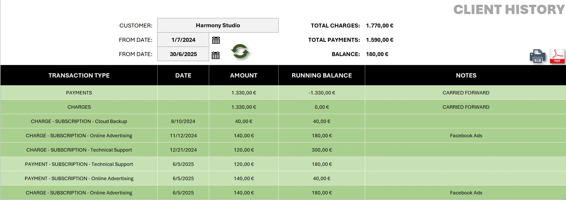Click the 180,00 € value next to BALANCE:
The image size is (566, 200).
pyautogui.click(x=377, y=54)
